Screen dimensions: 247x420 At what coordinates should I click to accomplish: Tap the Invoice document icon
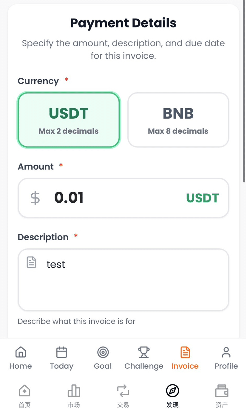click(185, 352)
